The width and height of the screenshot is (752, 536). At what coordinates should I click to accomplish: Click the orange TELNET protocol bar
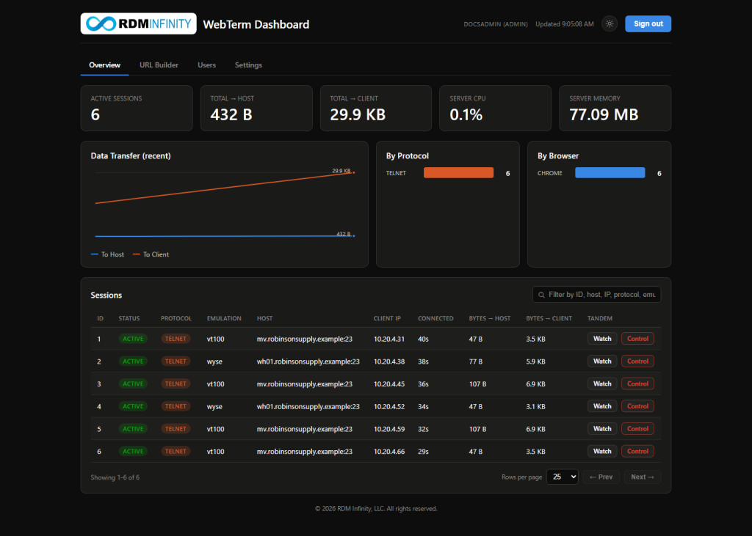coord(458,173)
